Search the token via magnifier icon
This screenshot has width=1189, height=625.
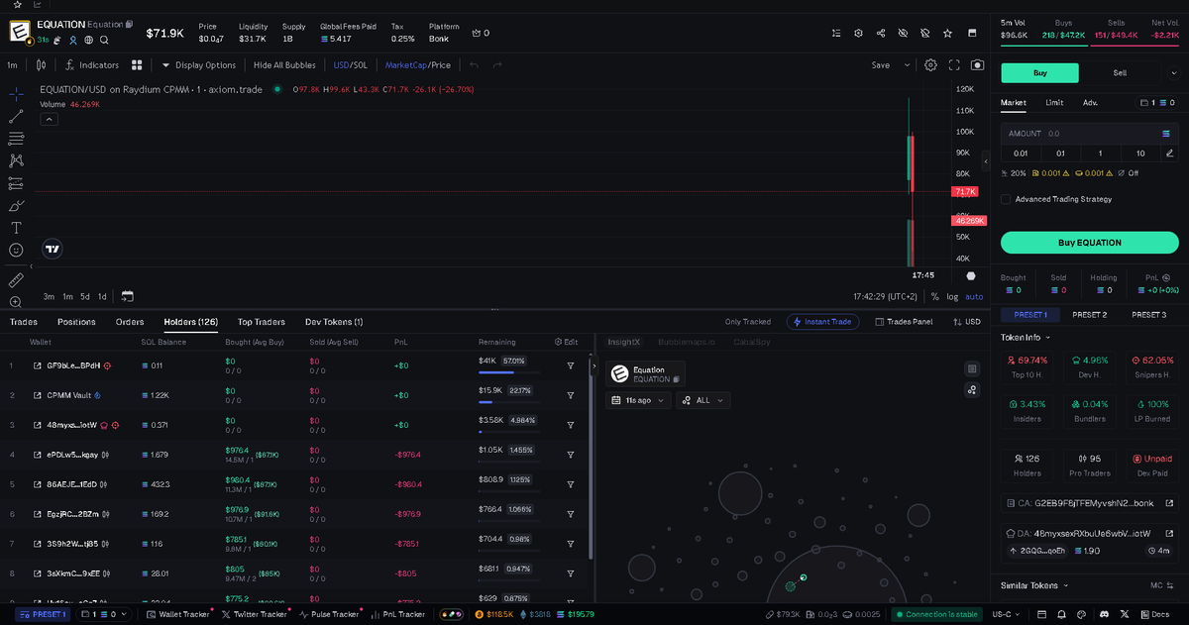tap(104, 40)
